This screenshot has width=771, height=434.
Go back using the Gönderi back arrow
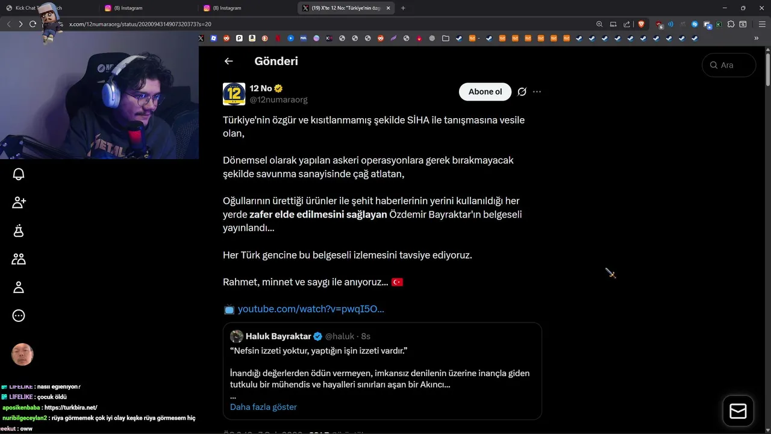(228, 61)
